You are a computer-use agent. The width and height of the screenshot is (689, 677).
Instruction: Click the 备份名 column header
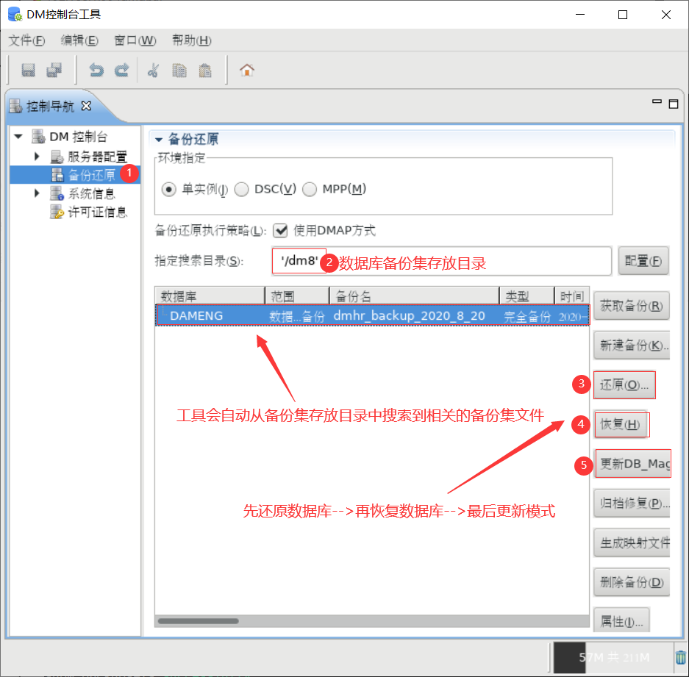(415, 296)
